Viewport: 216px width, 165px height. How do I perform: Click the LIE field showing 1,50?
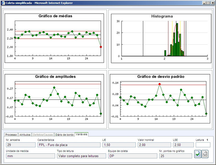119,145
